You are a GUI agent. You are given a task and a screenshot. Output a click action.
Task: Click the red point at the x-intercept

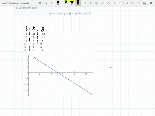tap(57, 72)
